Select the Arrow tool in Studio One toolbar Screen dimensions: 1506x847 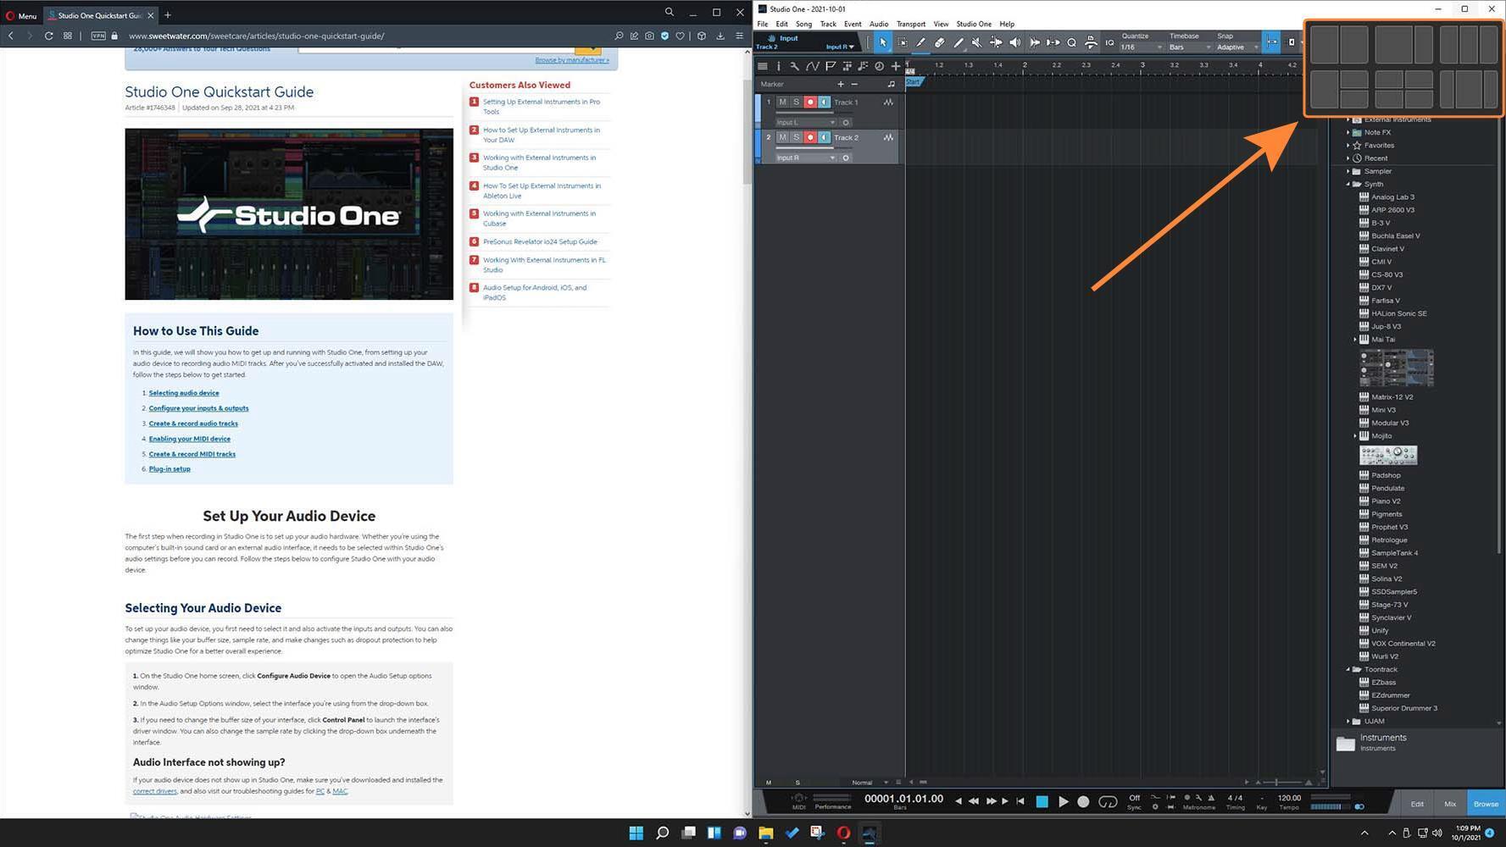[882, 42]
